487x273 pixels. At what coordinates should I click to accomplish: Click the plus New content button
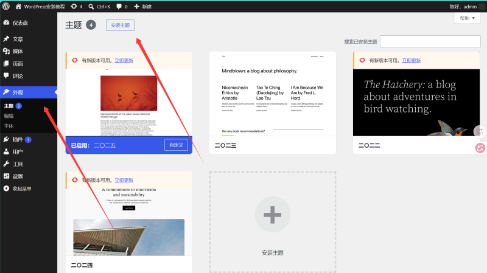click(142, 6)
